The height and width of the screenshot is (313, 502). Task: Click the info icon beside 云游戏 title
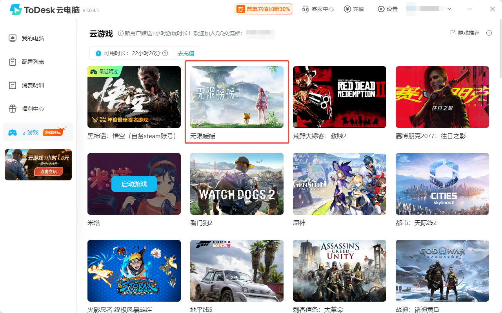(x=121, y=34)
